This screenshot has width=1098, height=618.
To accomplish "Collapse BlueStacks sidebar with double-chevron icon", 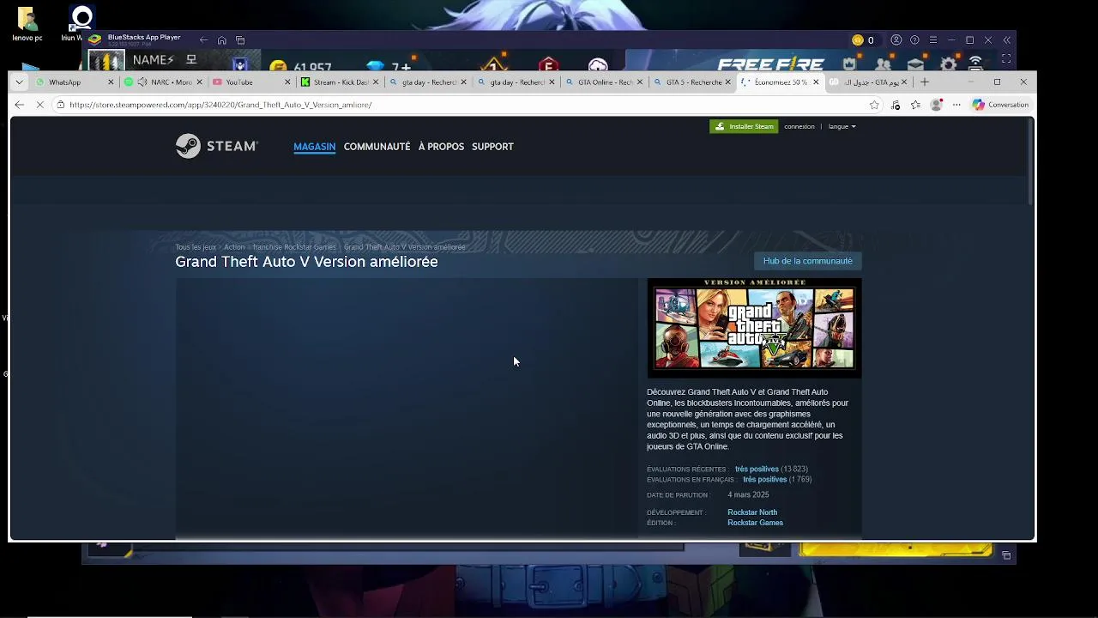I will point(1007,40).
